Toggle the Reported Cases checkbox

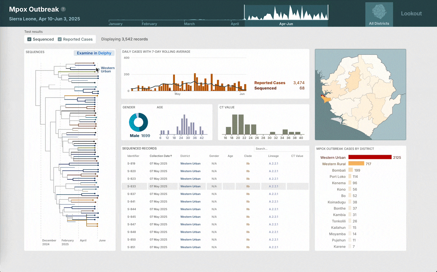pos(60,39)
